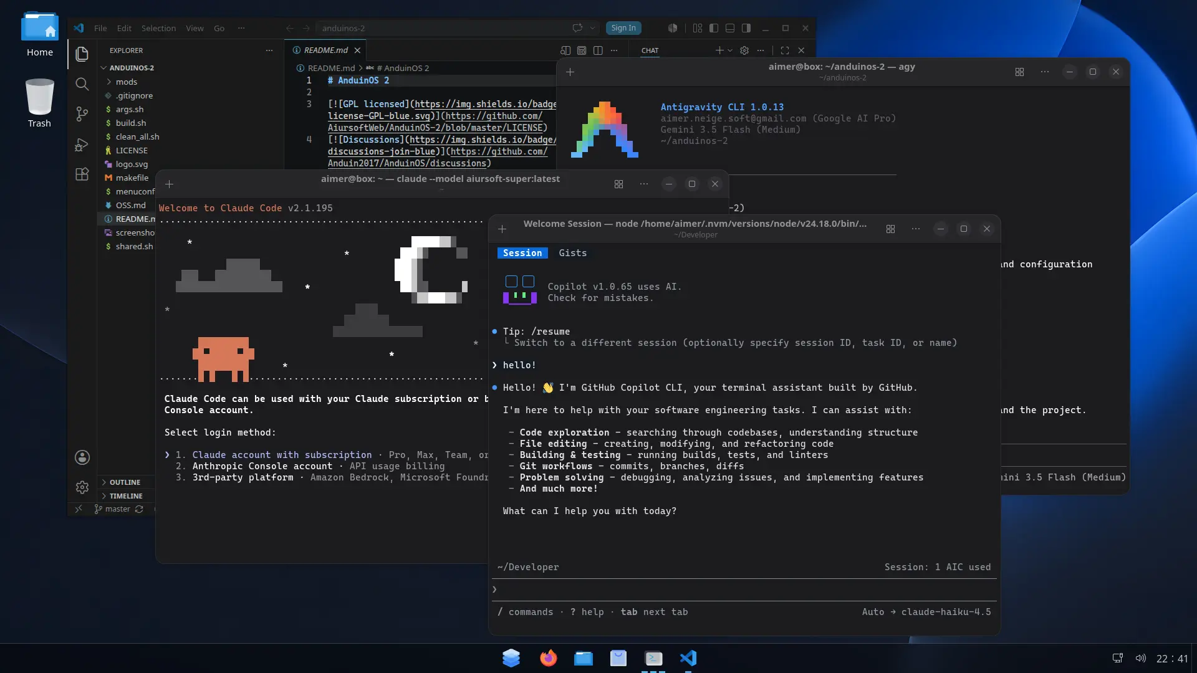The width and height of the screenshot is (1197, 673).
Task: Click the remote window icon in the VS Code status bar
Action: click(x=79, y=509)
